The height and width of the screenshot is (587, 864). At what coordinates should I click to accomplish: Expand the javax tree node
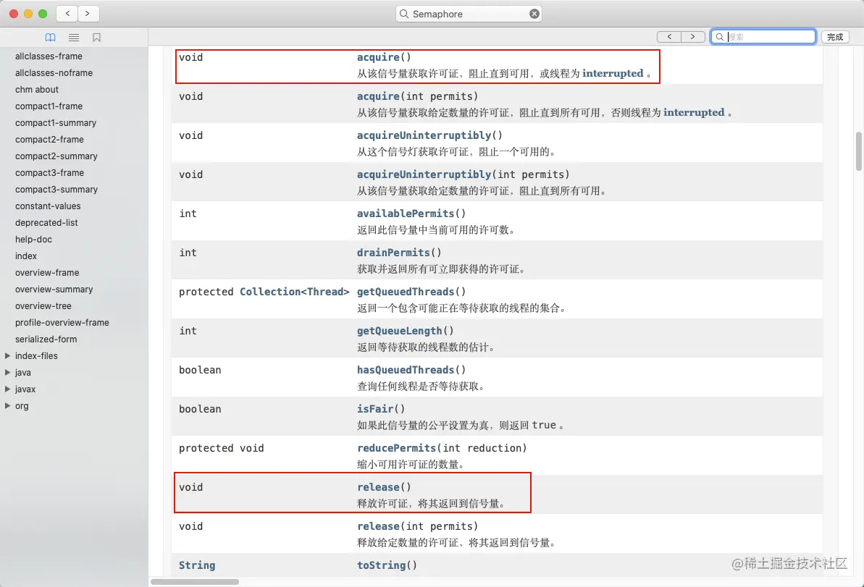tap(8, 389)
